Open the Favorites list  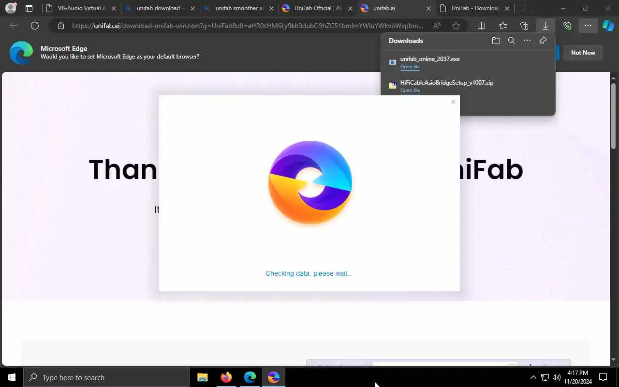pos(503,26)
